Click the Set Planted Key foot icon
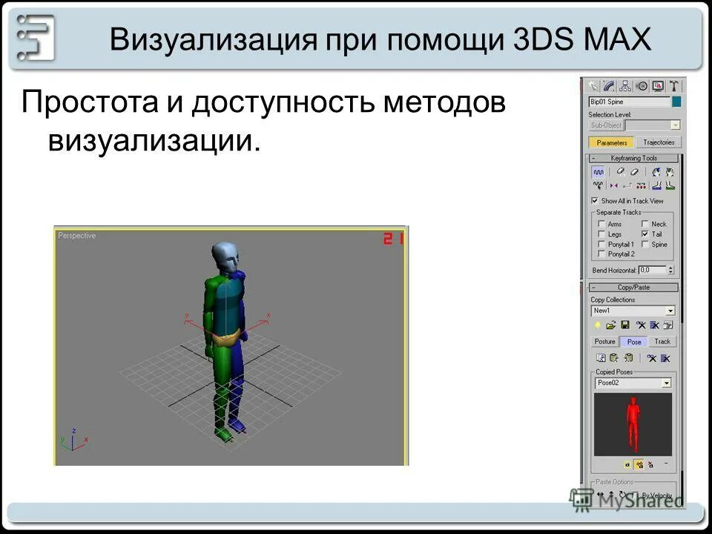 [x=656, y=171]
